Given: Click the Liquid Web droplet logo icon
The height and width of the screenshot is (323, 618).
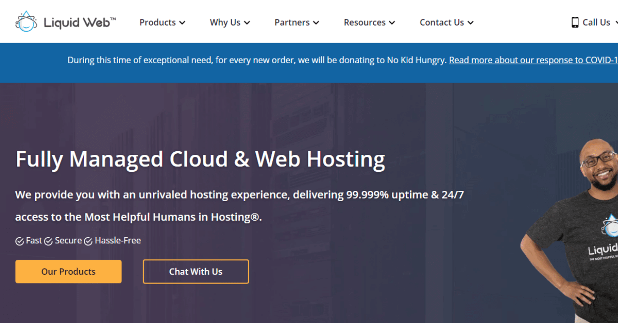Looking at the screenshot, I should point(26,22).
